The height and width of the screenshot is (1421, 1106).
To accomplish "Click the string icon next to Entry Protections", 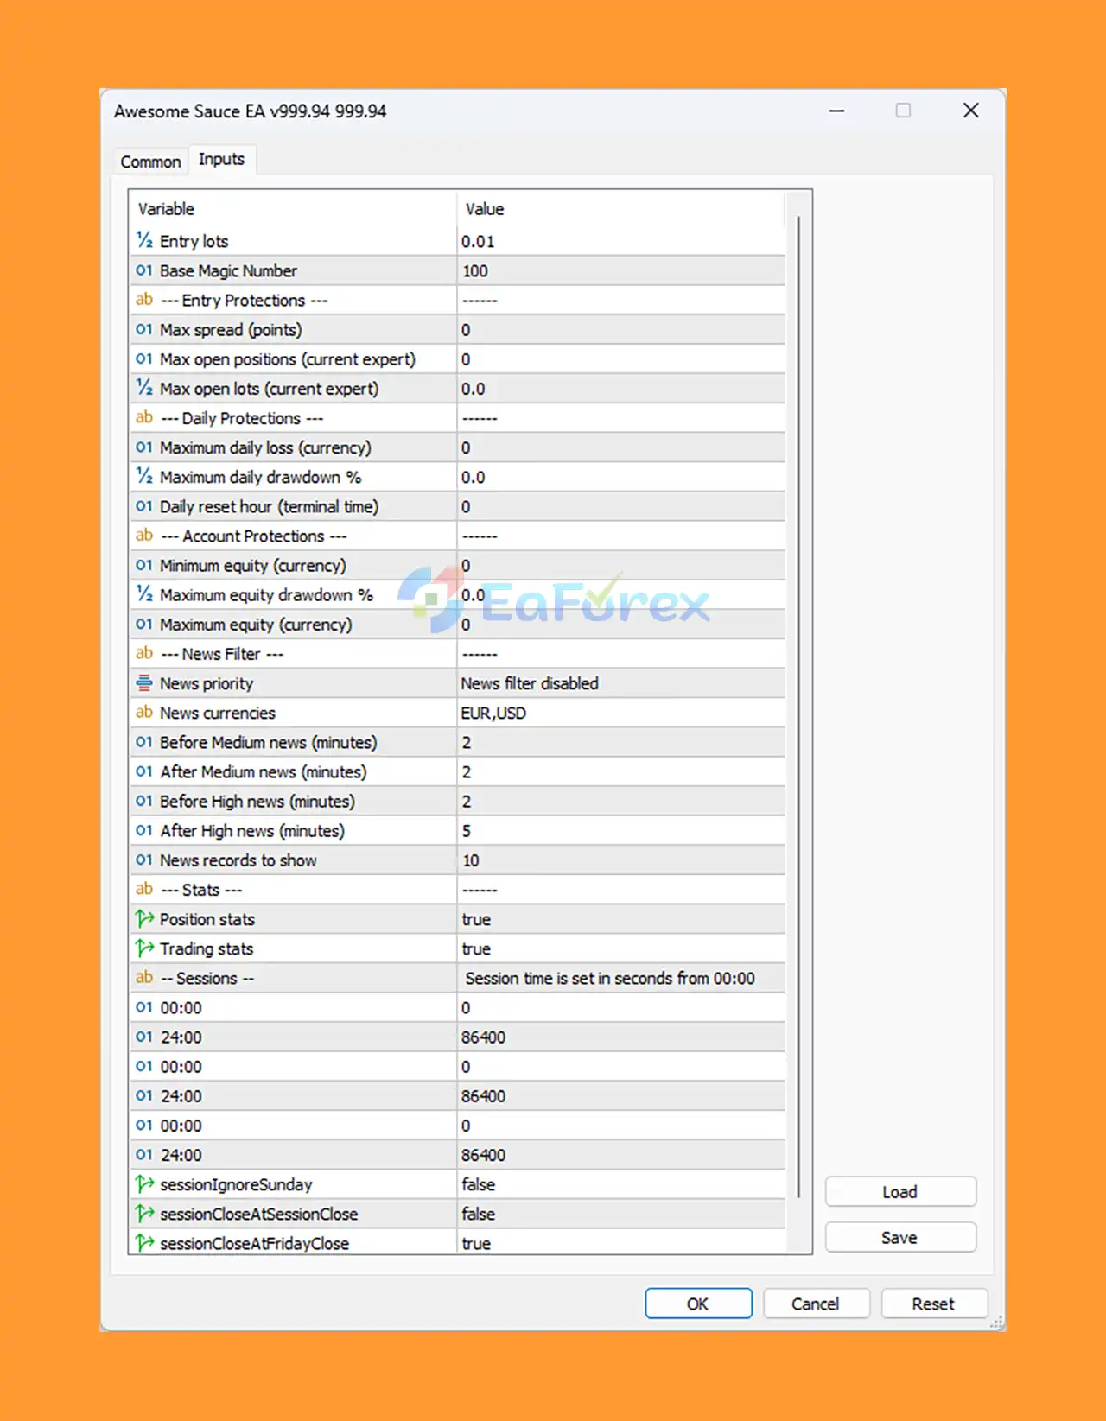I will click(144, 300).
